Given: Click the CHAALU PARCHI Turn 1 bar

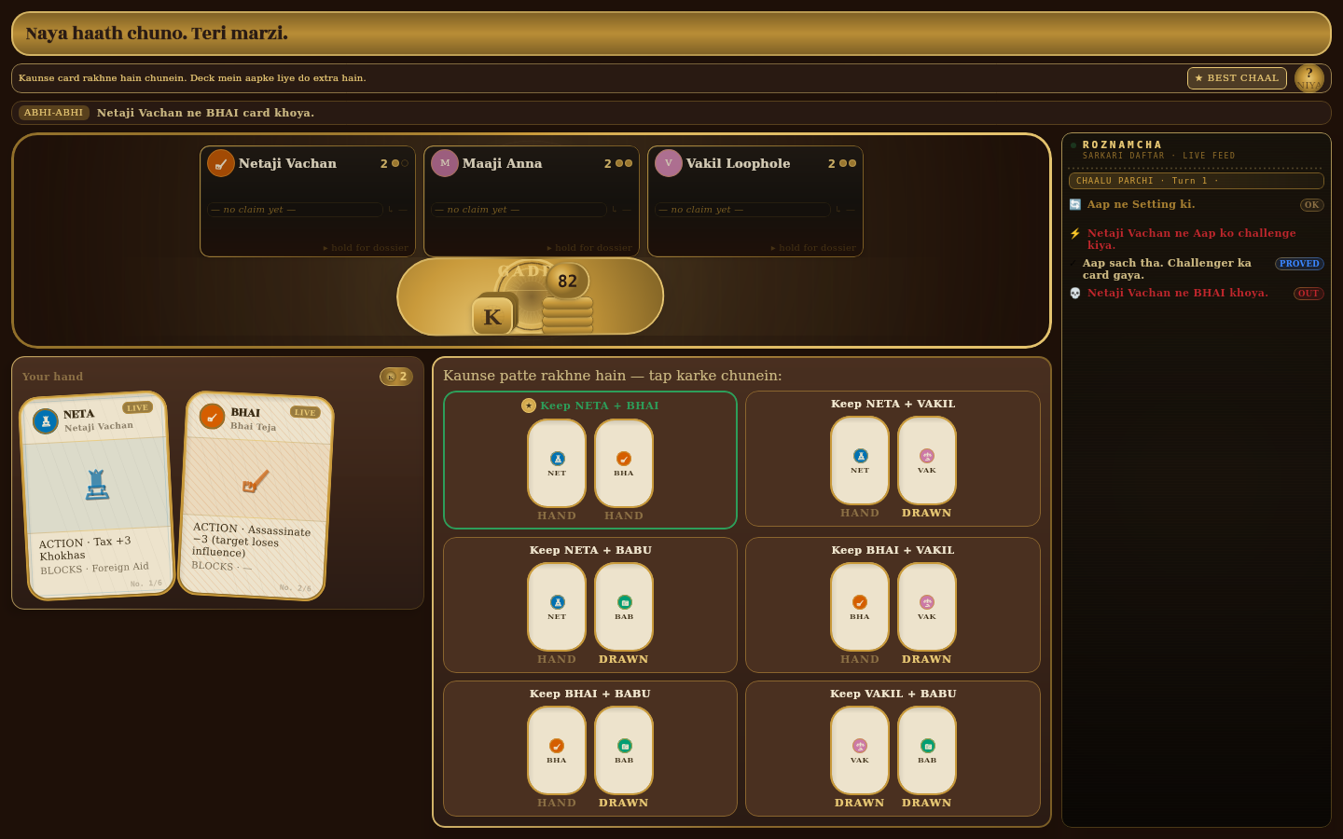Looking at the screenshot, I should click(1197, 181).
